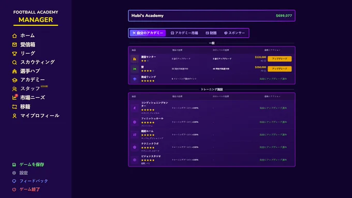Click ゲームを保存 to save game
352x198 pixels.
coord(32,164)
